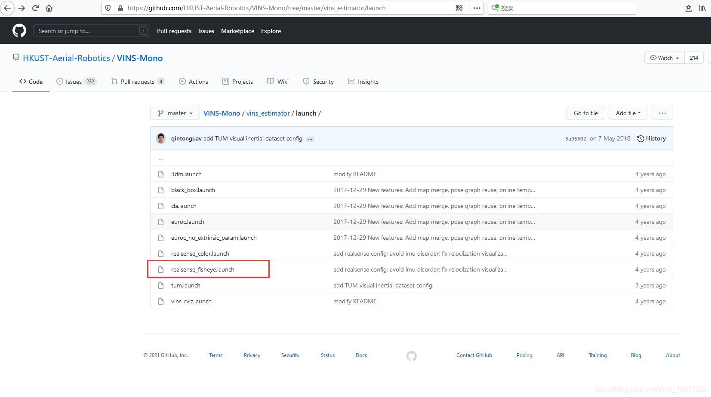Click the browser search box
Image resolution: width=711 pixels, height=397 pixels.
(562, 8)
